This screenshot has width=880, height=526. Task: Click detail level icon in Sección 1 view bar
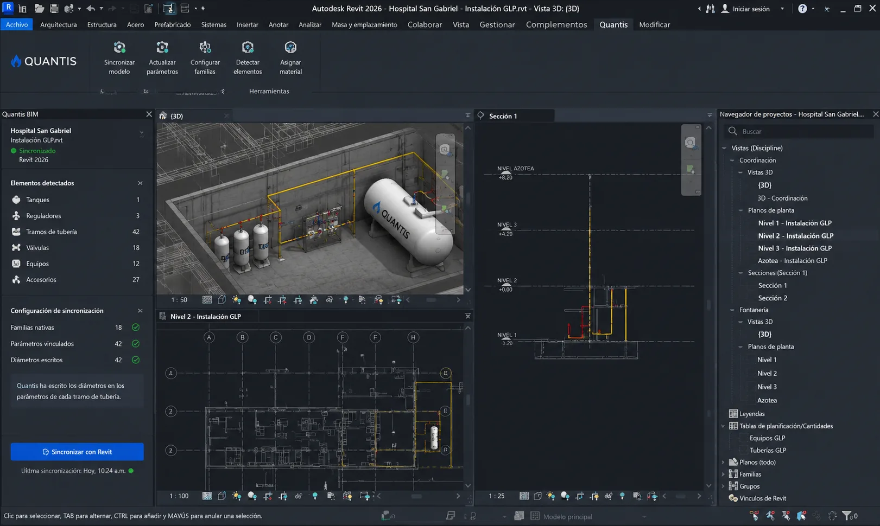pos(524,496)
